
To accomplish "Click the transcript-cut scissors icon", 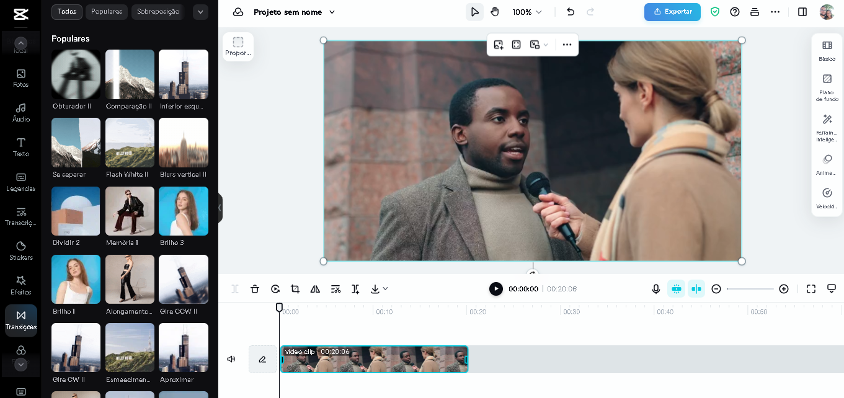I will pyautogui.click(x=335, y=289).
